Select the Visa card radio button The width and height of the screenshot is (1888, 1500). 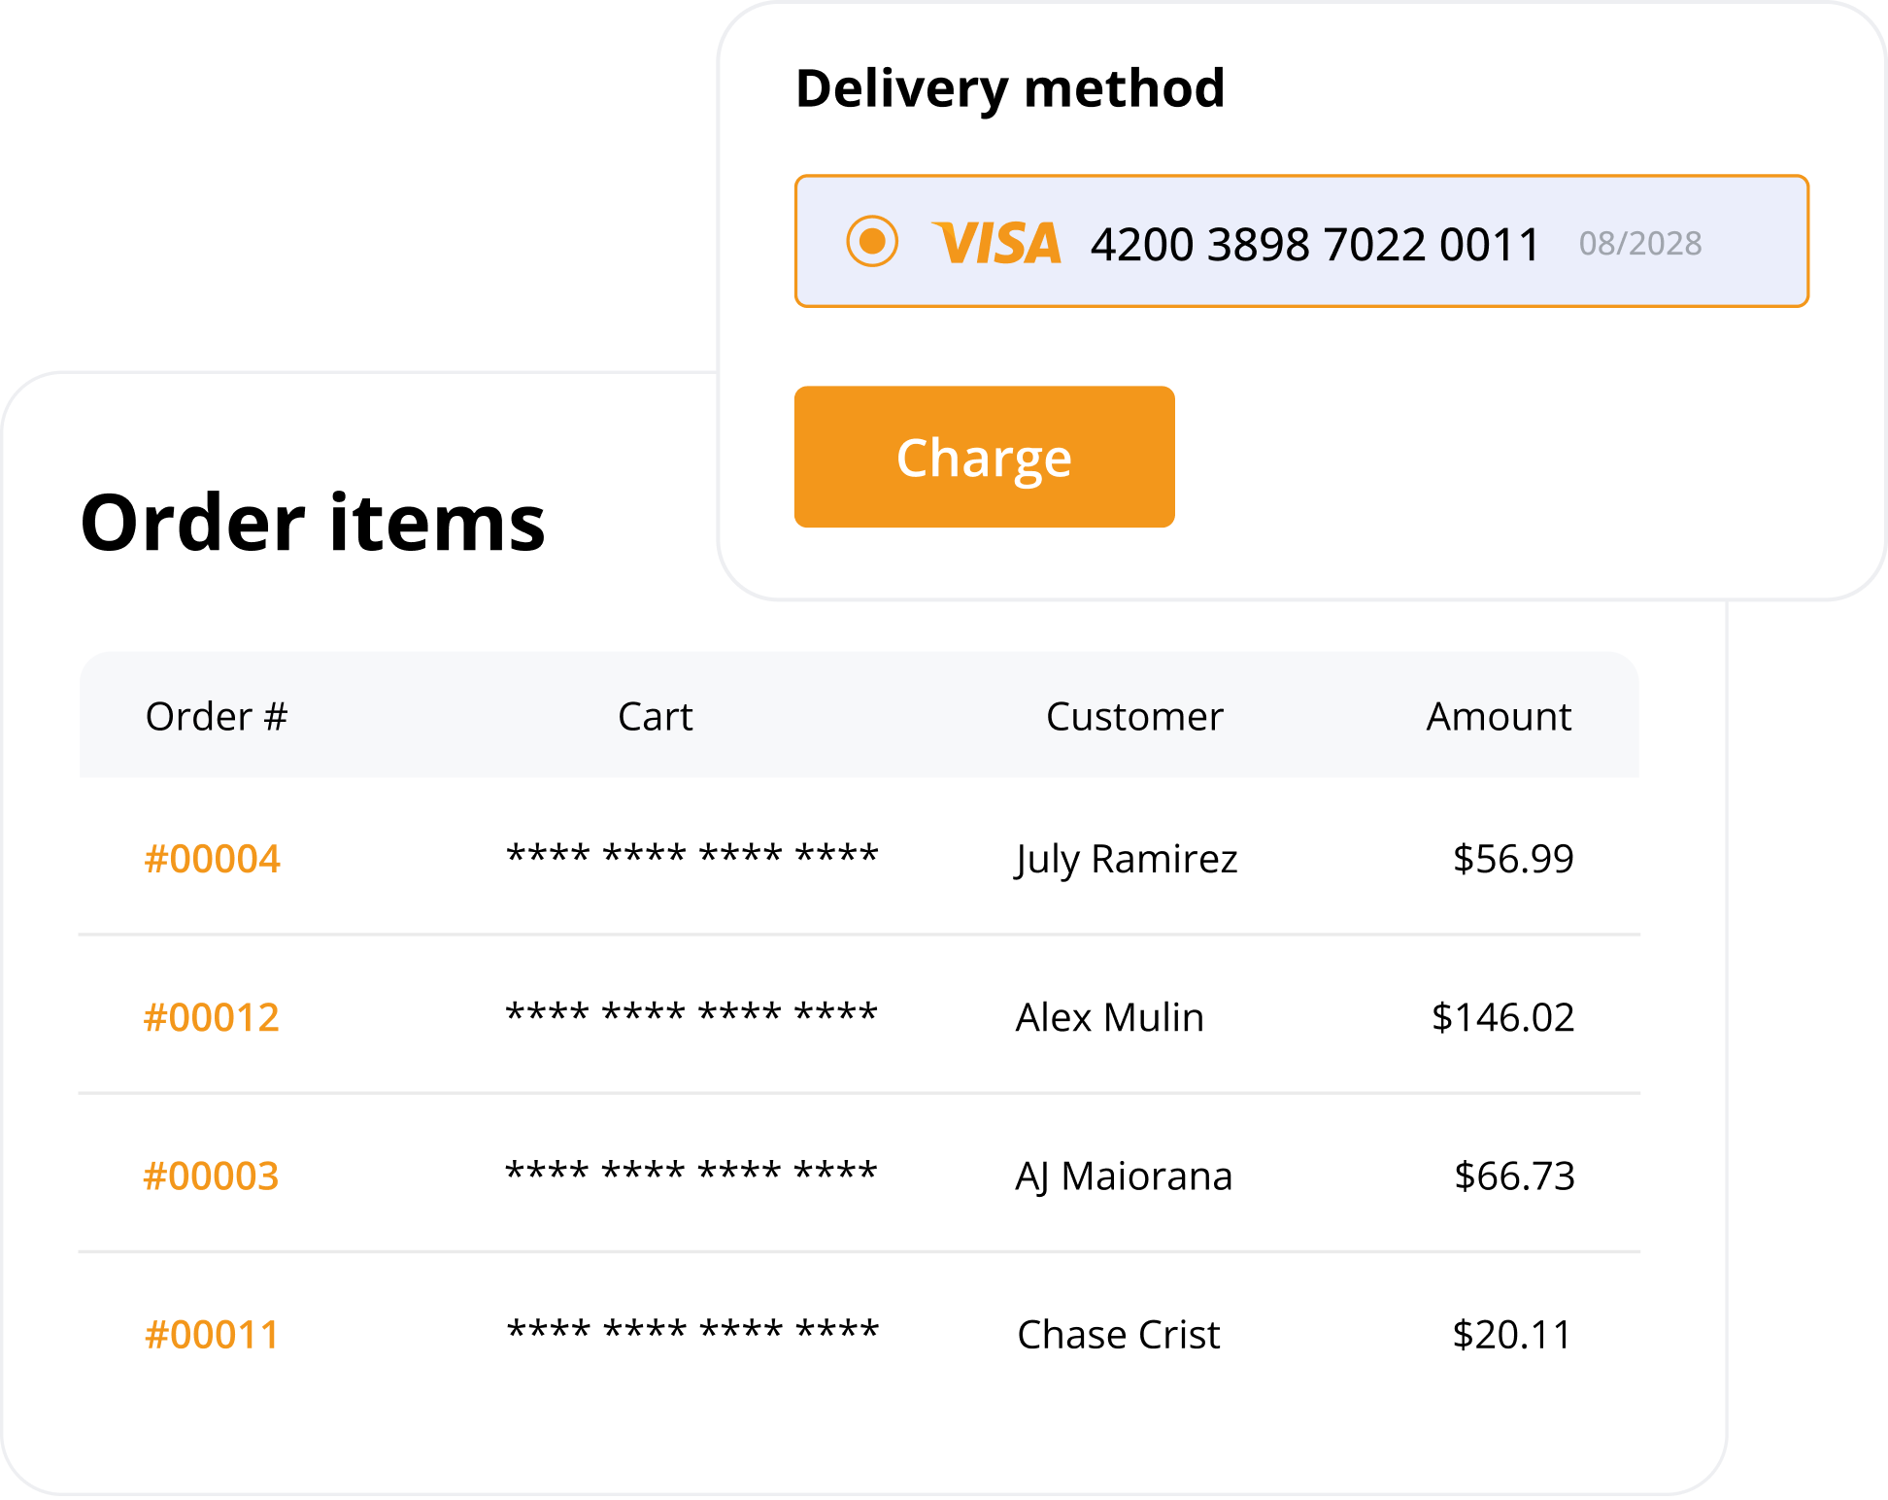pos(872,241)
